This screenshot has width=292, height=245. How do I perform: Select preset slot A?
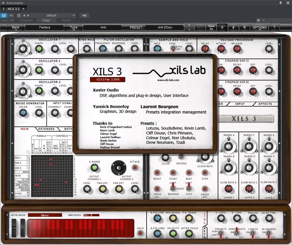tap(222, 27)
